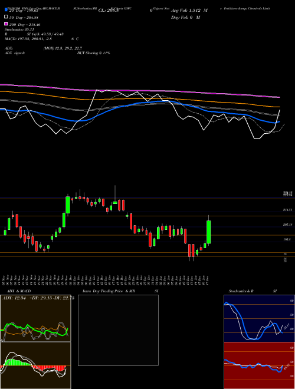Viewport: 295px width, 389px height.
Task: Click the 195.8 price axis label
Action: (x=287, y=239)
